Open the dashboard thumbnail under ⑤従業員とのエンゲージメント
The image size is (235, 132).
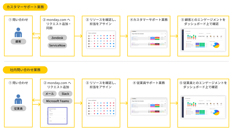click(x=203, y=107)
